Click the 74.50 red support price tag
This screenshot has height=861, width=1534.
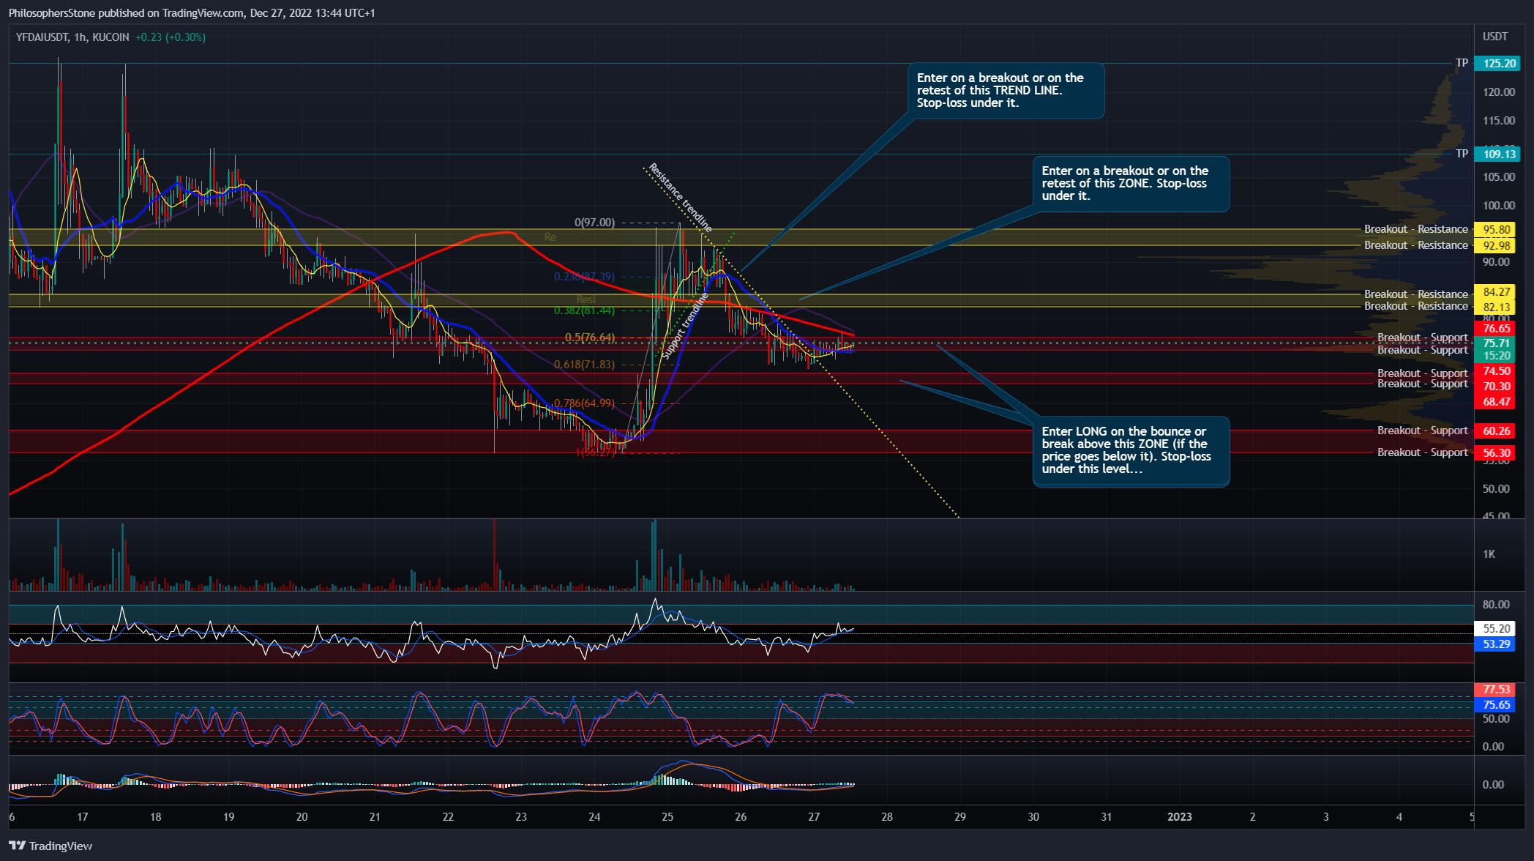[x=1495, y=371]
